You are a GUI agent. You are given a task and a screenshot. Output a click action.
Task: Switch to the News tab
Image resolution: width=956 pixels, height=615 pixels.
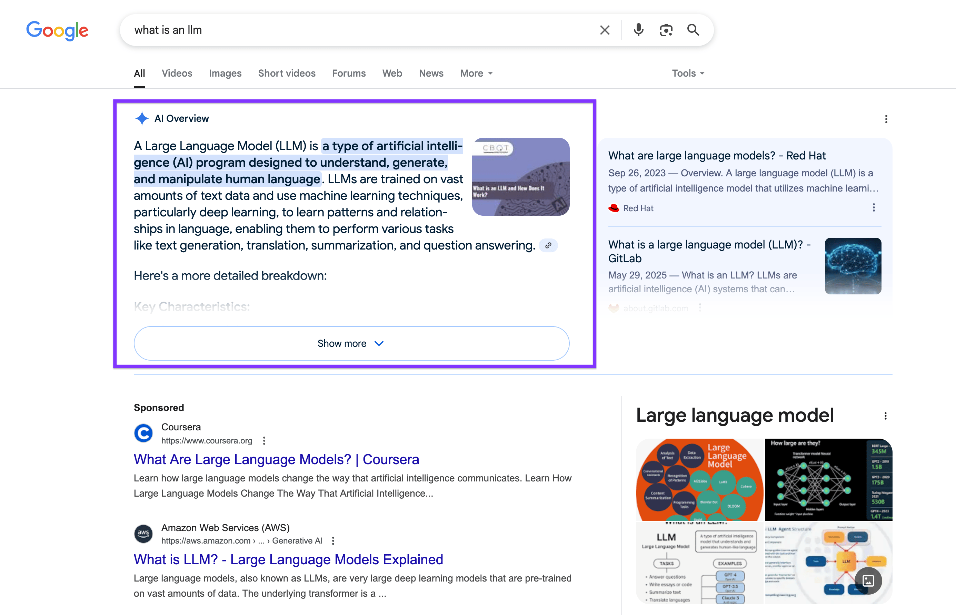(x=431, y=73)
